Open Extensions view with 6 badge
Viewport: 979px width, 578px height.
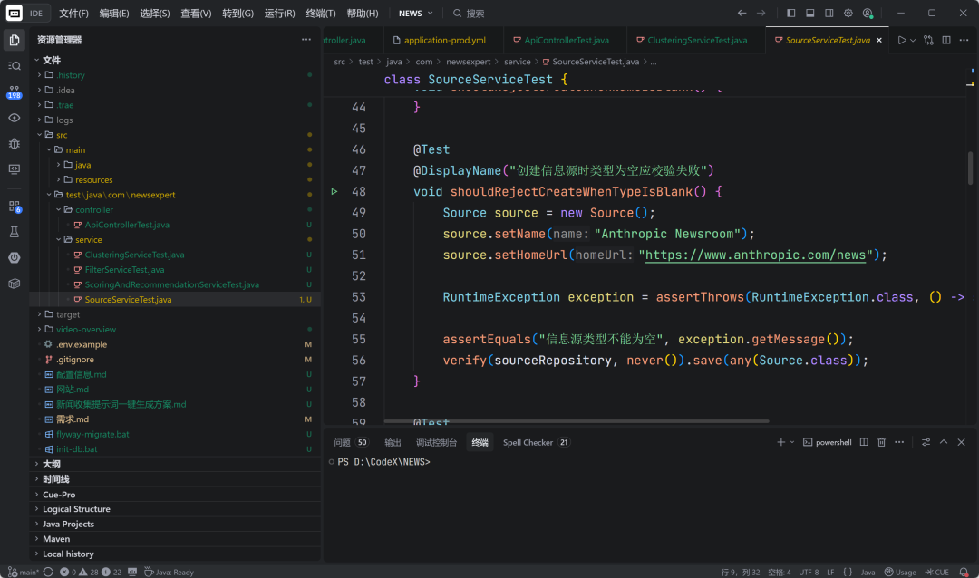tap(15, 207)
